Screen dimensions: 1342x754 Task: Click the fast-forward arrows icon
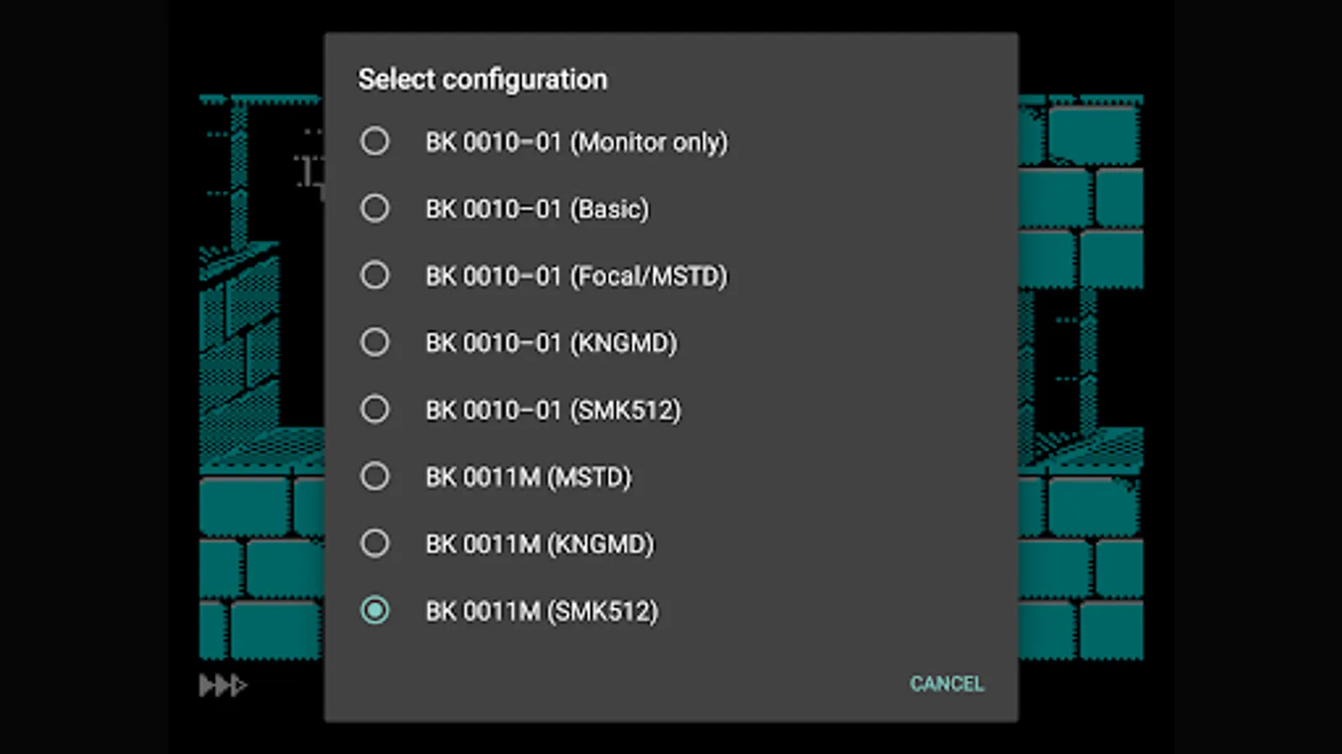point(222,686)
